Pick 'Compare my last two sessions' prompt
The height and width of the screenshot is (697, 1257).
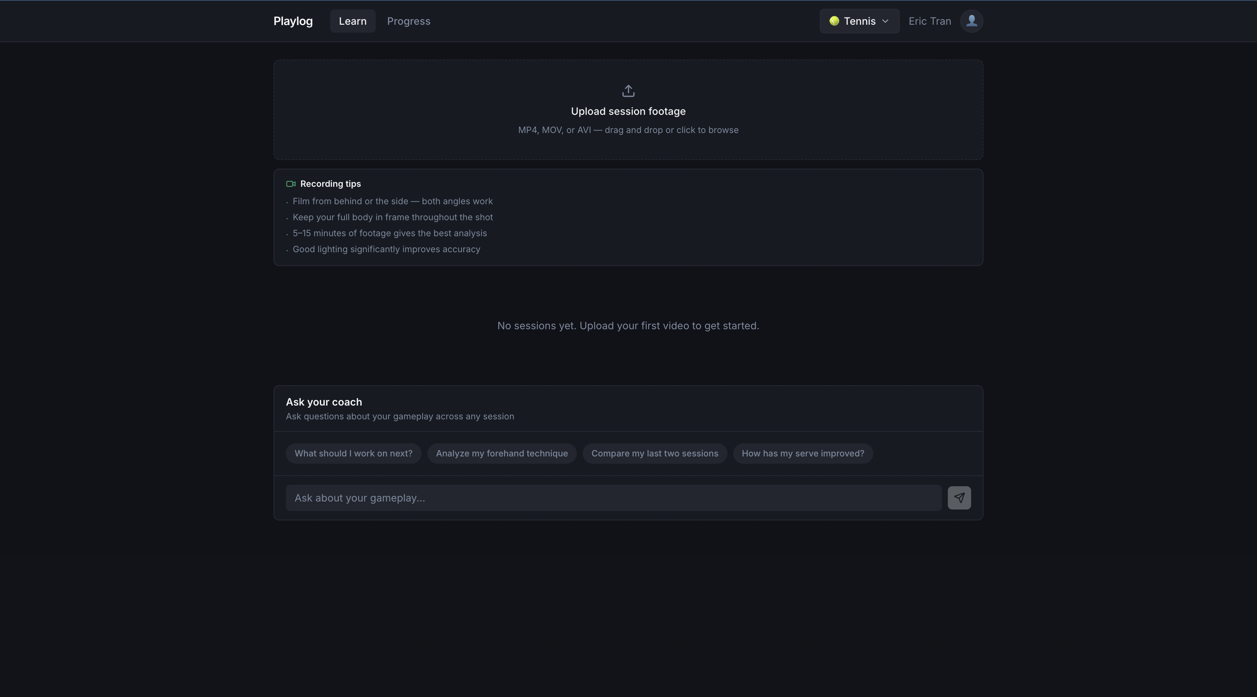[654, 453]
